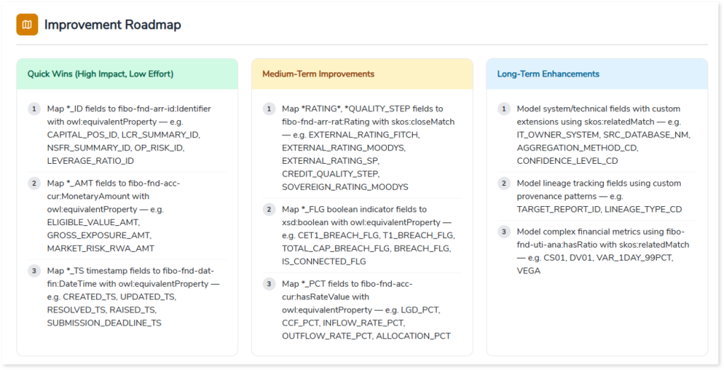
Task: Click number 2 badge beside the *_FLG boolean item
Action: coord(269,210)
